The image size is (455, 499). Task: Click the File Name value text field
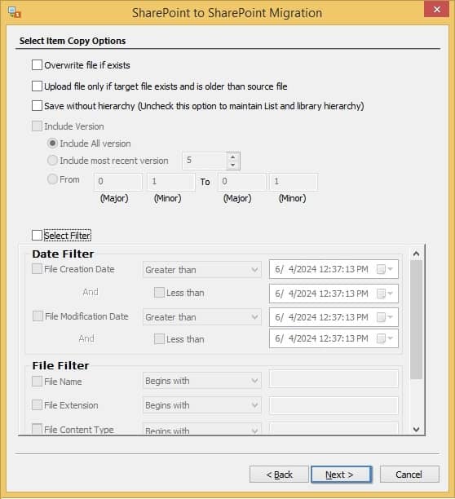pyautogui.click(x=334, y=378)
